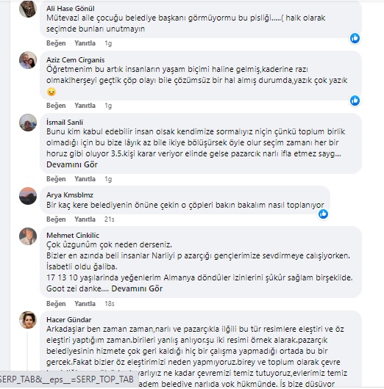Screen dimensions: 384x389
Task: Like İsmail Sanli's comment via Beğen
Action: click(x=56, y=179)
